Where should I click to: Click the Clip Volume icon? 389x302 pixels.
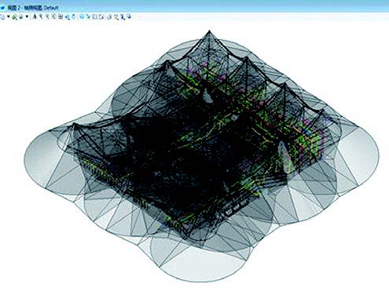101,17
